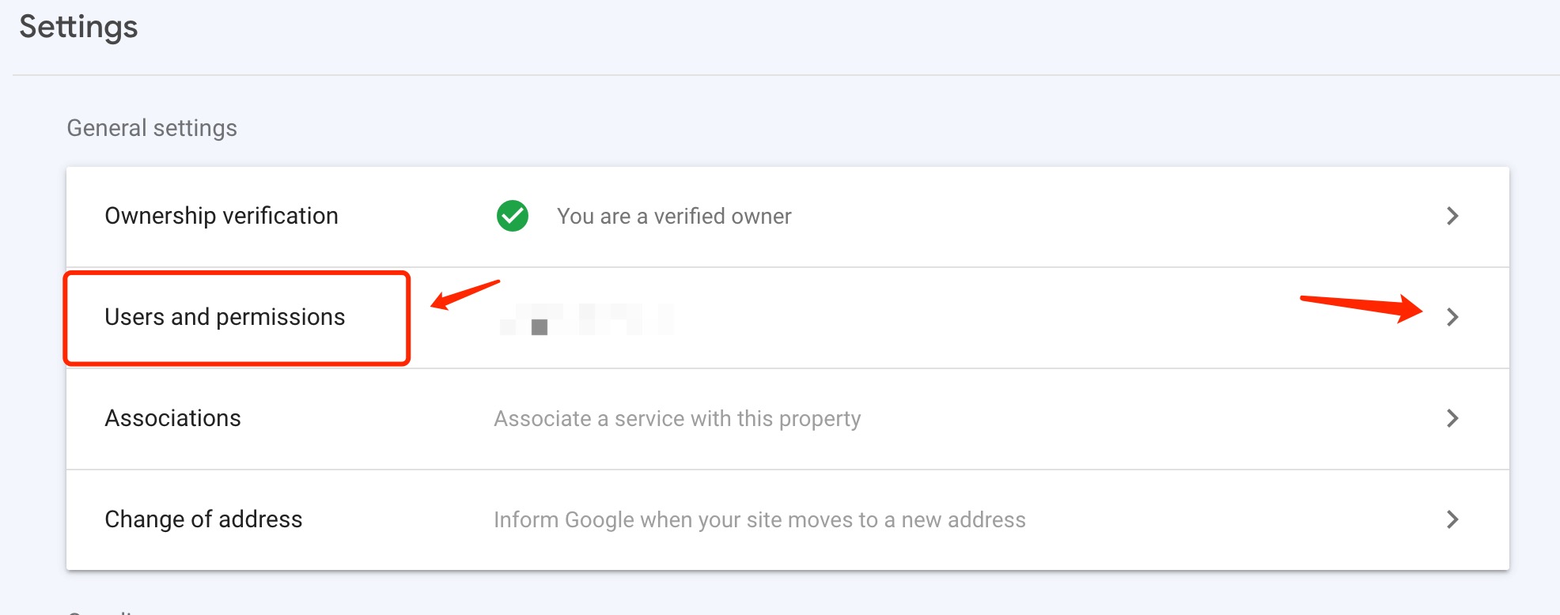Open Users and permissions via right arrow

point(1452,318)
